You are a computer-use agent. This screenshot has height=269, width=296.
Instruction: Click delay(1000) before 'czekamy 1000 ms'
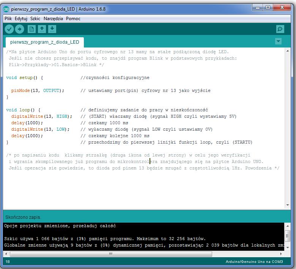tap(27, 123)
